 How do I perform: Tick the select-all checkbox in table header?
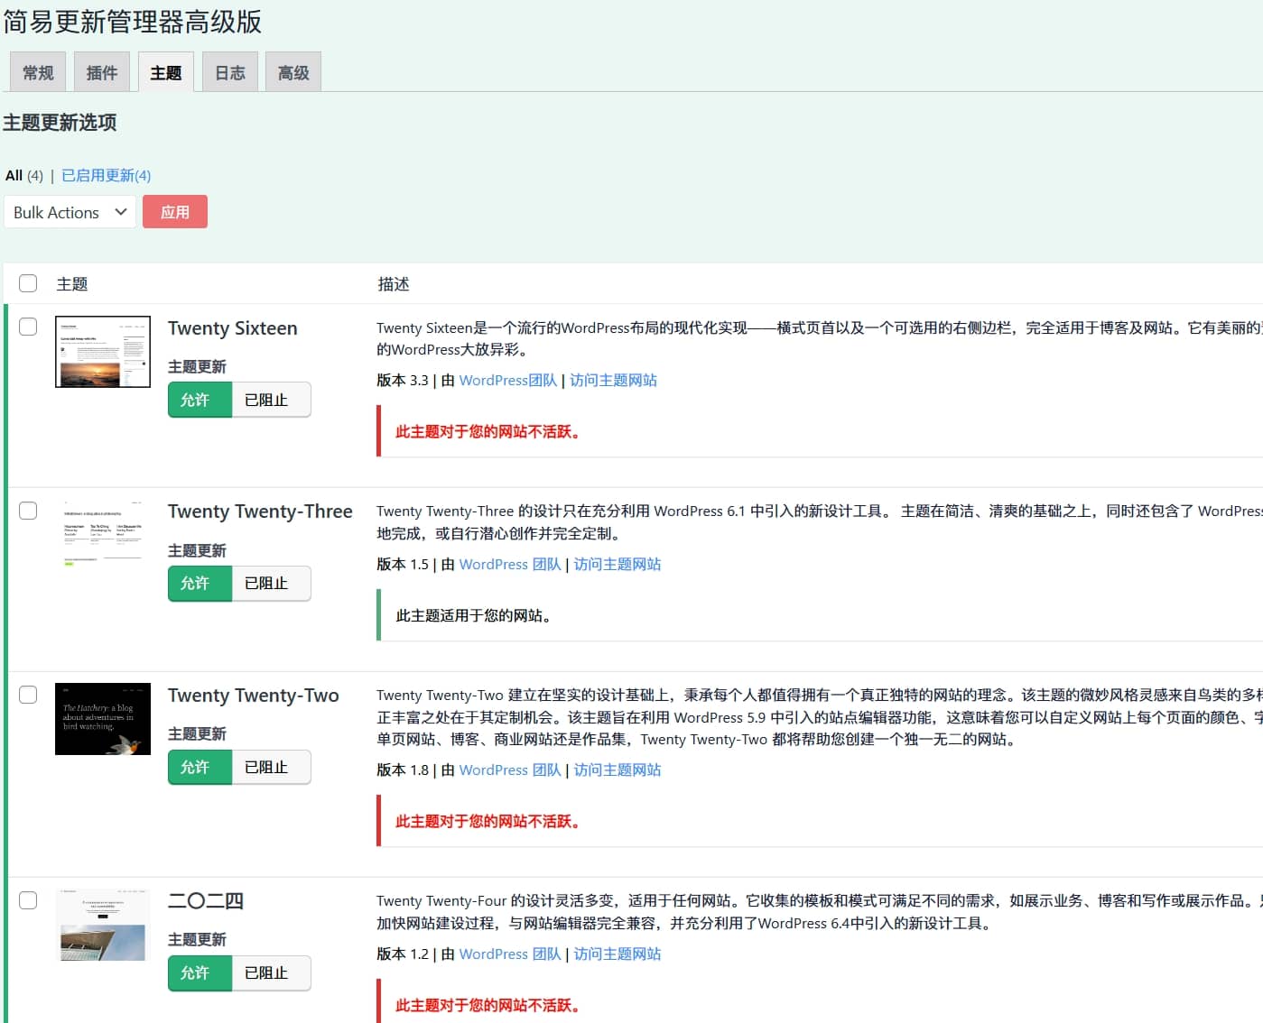(28, 283)
